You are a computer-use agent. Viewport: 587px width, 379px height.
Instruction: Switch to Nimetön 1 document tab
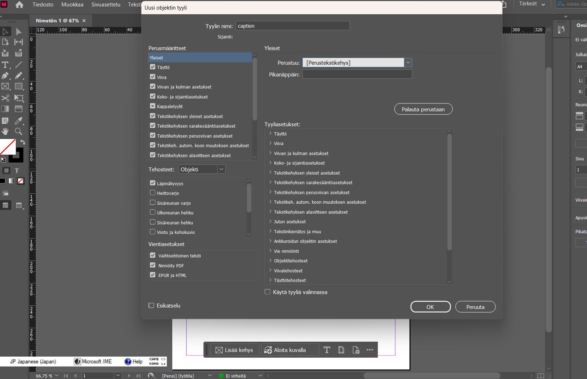57,21
